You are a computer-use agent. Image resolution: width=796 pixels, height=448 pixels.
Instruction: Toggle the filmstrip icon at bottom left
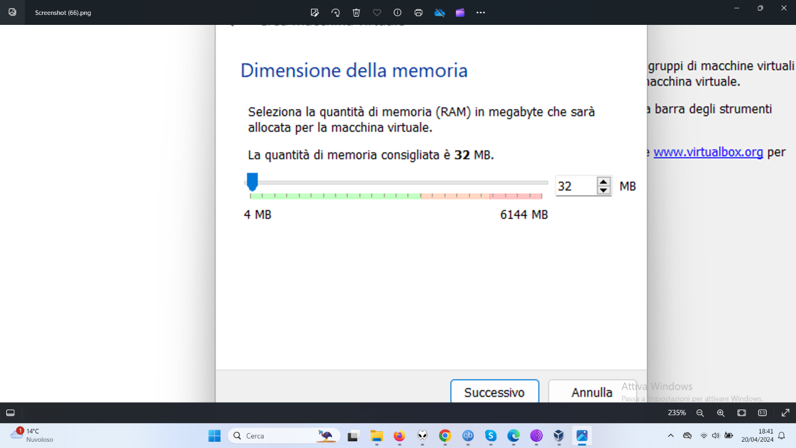11,413
